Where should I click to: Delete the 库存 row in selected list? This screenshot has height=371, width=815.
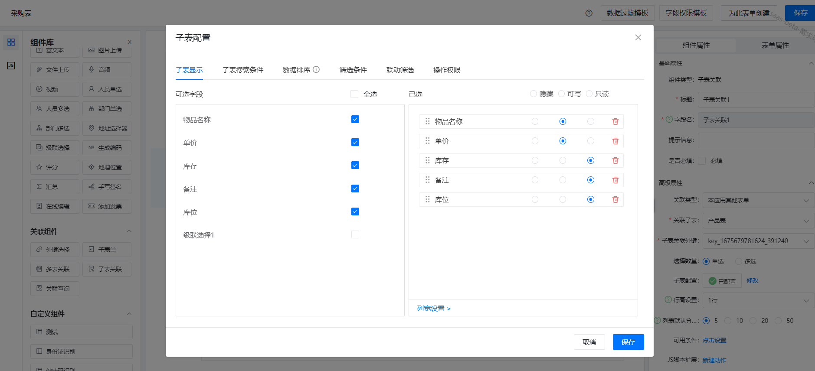pyautogui.click(x=615, y=161)
